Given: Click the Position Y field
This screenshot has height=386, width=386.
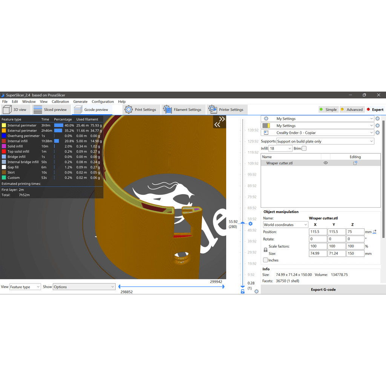Looking at the screenshot, I should coord(337,232).
